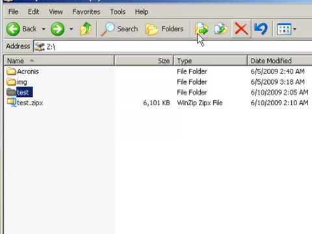This screenshot has height=234, width=312.
Task: Expand the Views dropdown arrow
Action: (x=294, y=29)
